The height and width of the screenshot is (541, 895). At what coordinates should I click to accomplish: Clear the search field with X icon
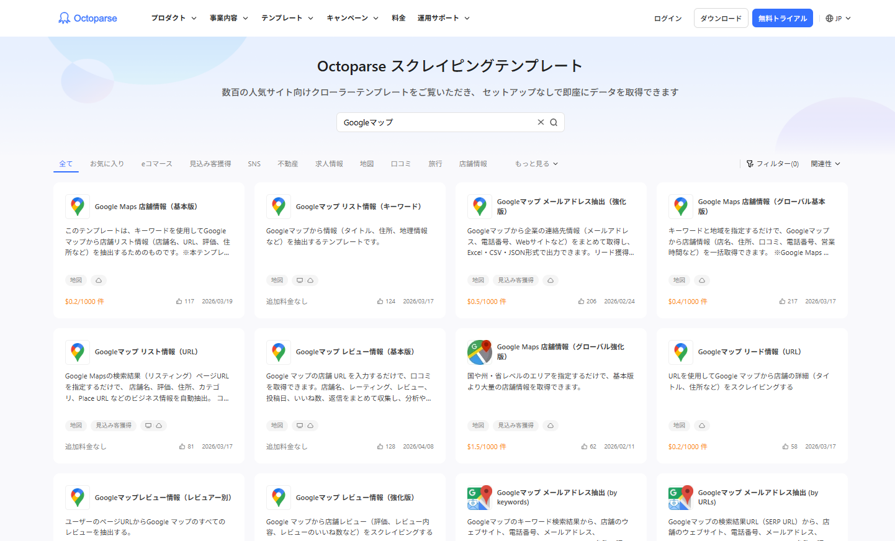[x=541, y=122]
